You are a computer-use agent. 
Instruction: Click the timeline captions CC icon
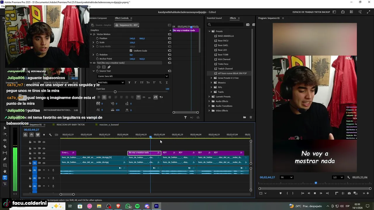(56, 135)
